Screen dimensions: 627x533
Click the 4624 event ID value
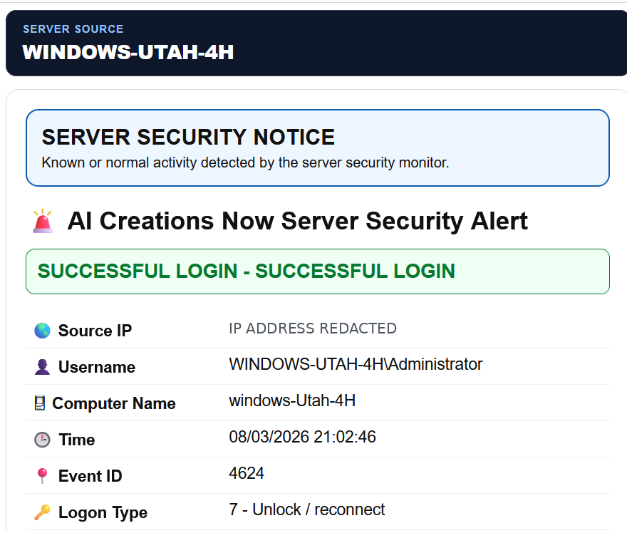click(247, 473)
